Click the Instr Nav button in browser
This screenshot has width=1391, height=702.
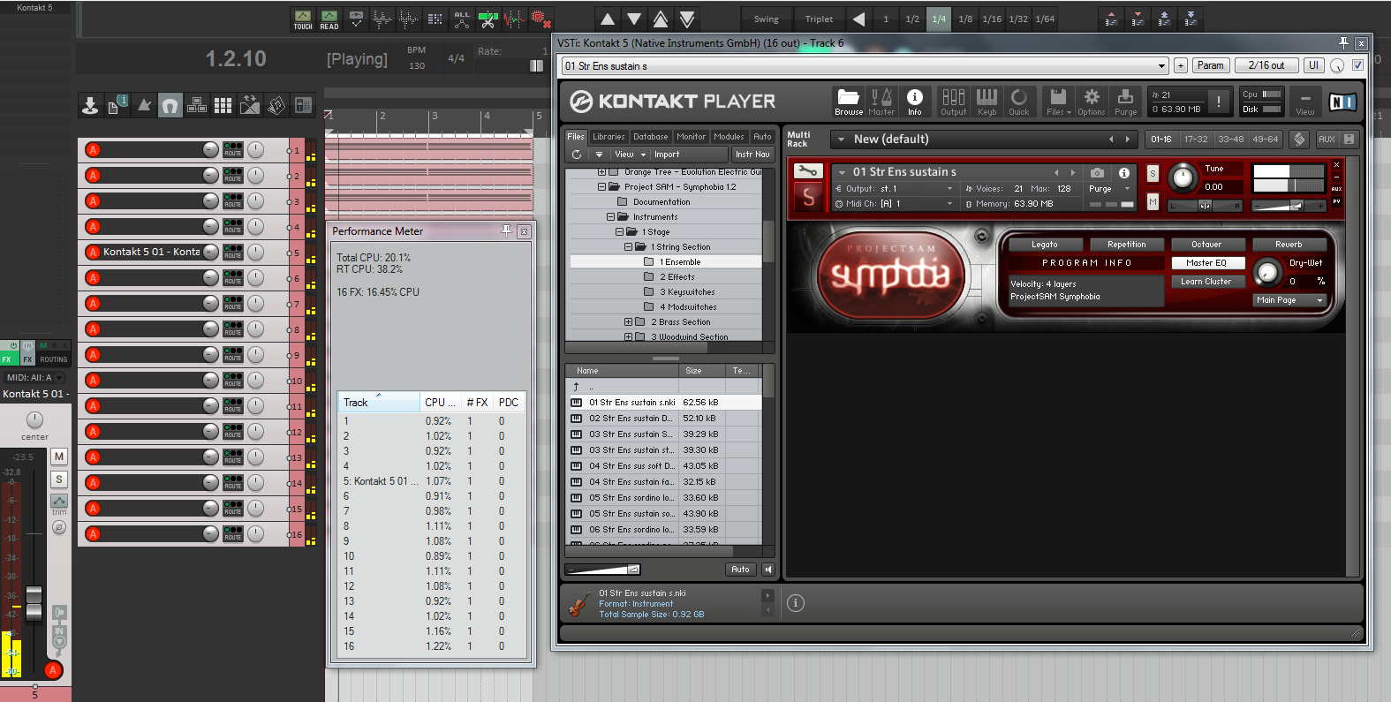pyautogui.click(x=752, y=155)
